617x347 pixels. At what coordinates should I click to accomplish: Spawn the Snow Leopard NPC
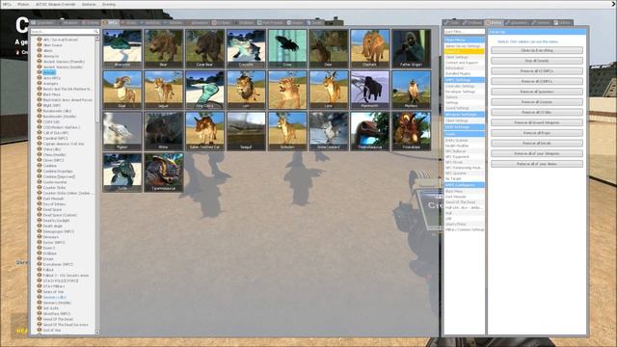pos(329,131)
